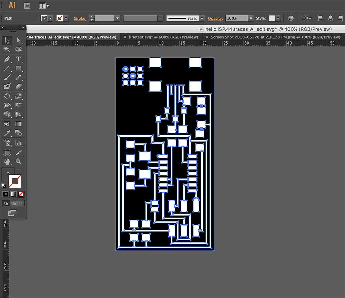Choose the Lasso tool
345x298 pixels.
pos(19,49)
